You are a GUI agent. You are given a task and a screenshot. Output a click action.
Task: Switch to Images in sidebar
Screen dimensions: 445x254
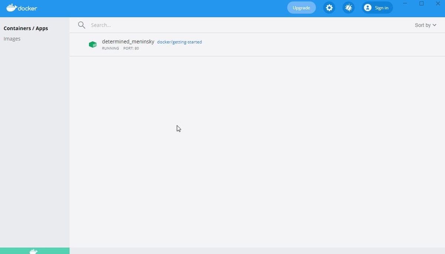(12, 39)
